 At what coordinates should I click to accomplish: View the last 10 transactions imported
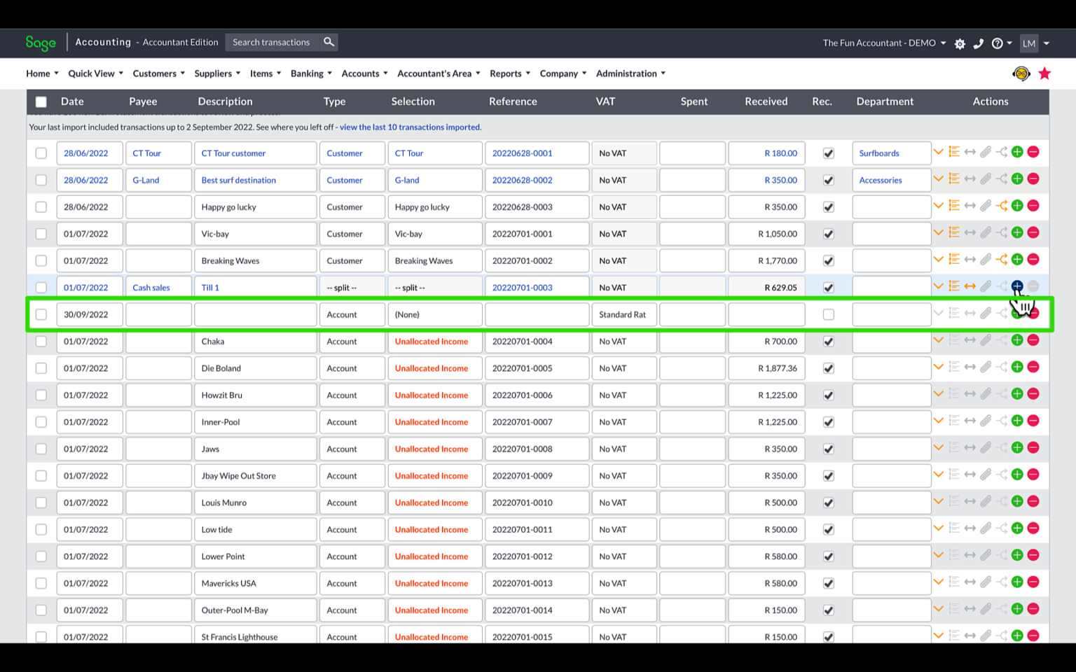[410, 127]
